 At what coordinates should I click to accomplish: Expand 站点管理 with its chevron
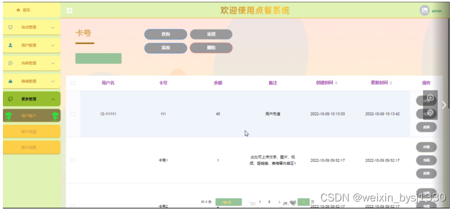[x=53, y=28]
